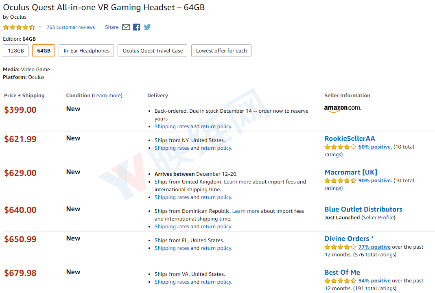The height and width of the screenshot is (293, 435).
Task: Share on Facebook icon
Action: 136,27
